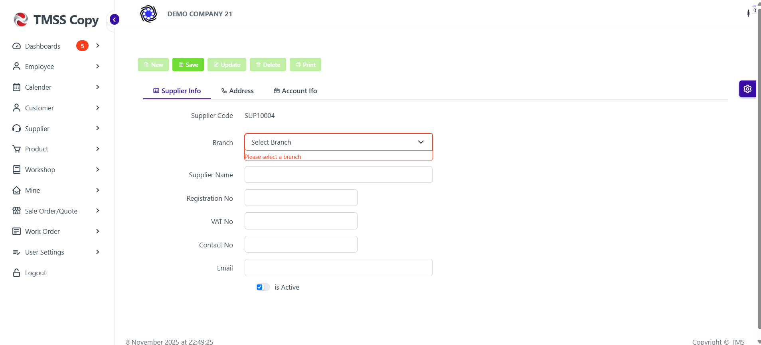This screenshot has width=761, height=345.
Task: Click the Mine house icon
Action: (16, 190)
